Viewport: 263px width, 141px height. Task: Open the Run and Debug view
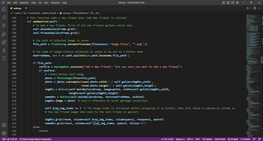click(4, 34)
